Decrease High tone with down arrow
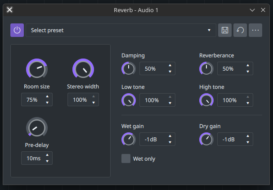Screen dimensions: 273x190 [248, 103]
